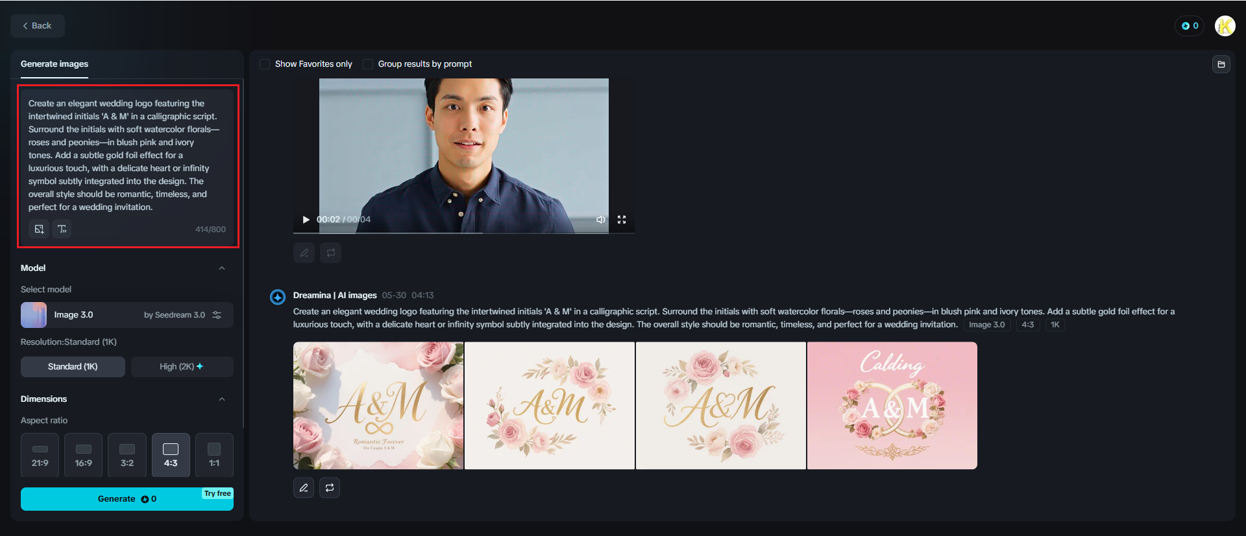The image size is (1246, 536).
Task: Add a reference image using the prompt image icon
Action: click(39, 229)
